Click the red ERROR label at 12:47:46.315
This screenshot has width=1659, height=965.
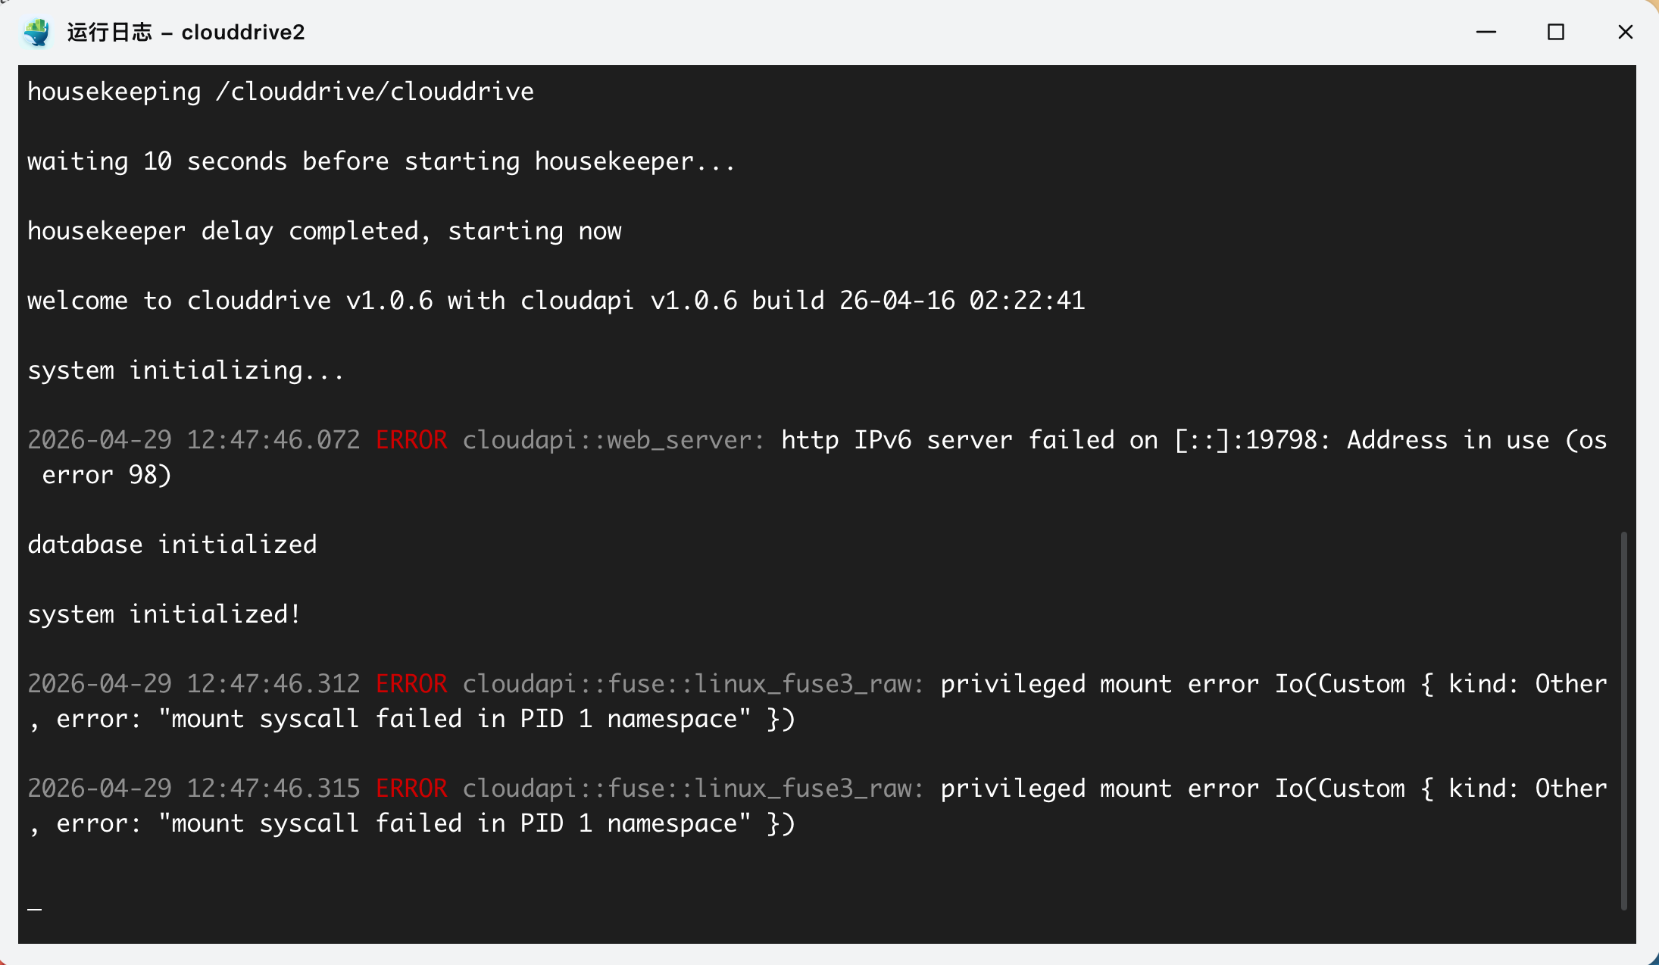pos(411,789)
